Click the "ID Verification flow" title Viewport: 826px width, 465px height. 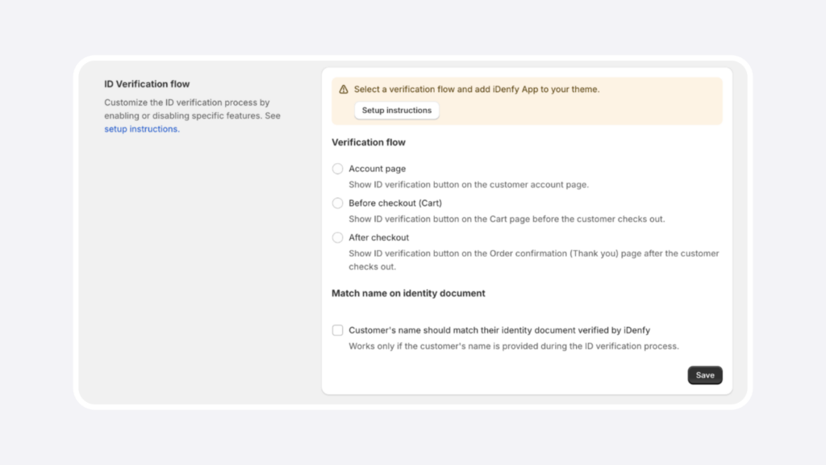(x=147, y=84)
